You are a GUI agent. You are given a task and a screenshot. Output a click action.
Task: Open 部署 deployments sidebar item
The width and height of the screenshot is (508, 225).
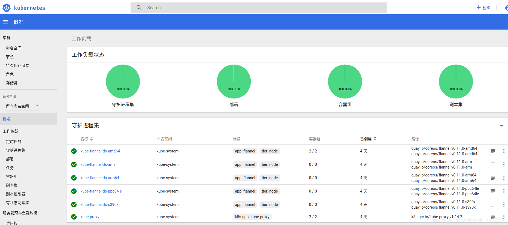(x=10, y=159)
